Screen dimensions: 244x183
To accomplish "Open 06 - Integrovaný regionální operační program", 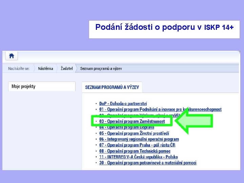I will click(139, 139).
